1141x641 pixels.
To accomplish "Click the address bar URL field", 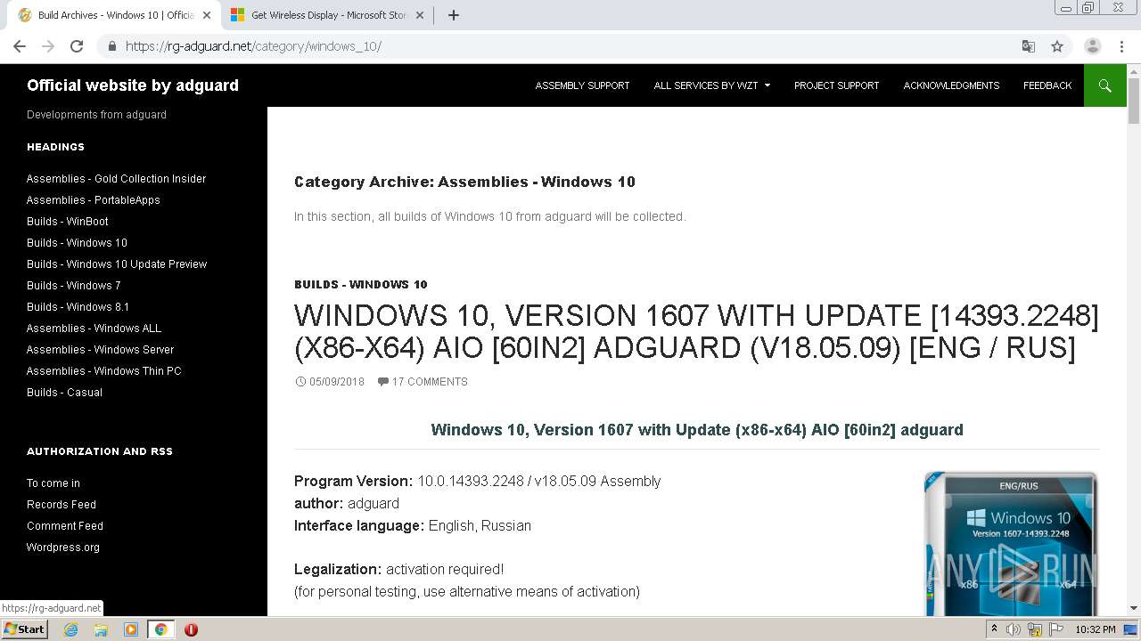I will click(570, 46).
